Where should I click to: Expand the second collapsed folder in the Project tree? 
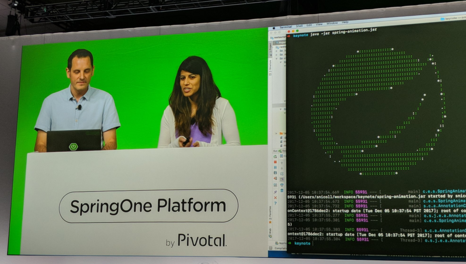pyautogui.click(x=277, y=55)
